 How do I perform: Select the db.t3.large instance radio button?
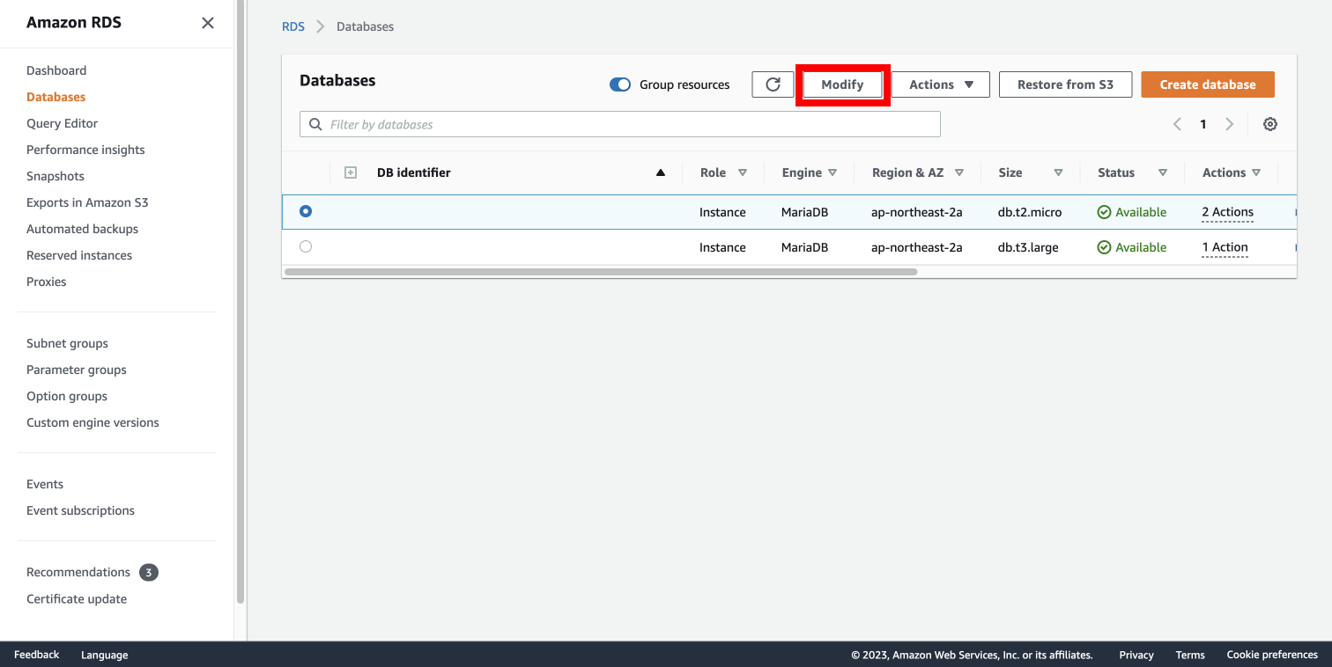click(306, 246)
